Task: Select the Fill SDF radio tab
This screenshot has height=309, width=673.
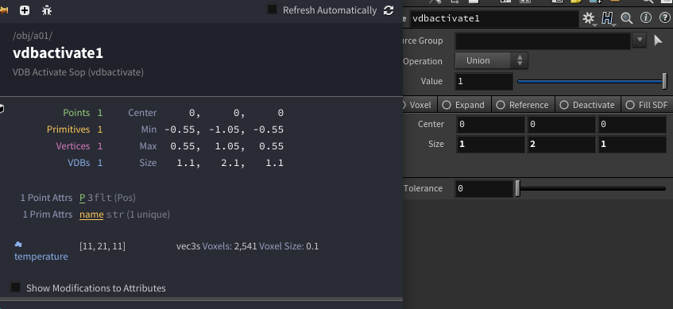Action: [x=647, y=105]
